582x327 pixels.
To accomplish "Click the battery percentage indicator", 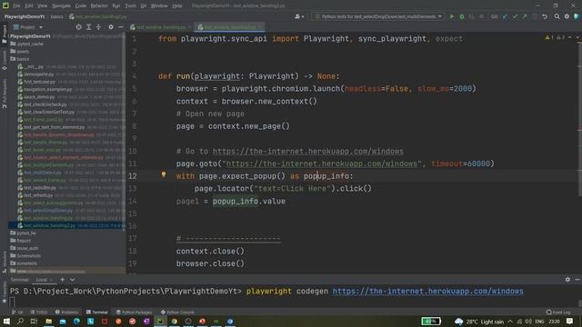I will (x=431, y=321).
